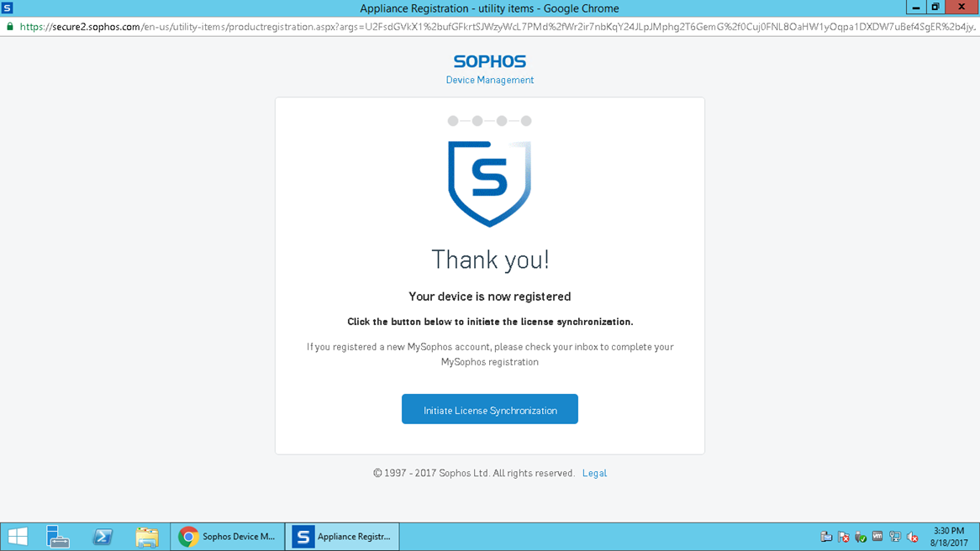Click the SOPHOS logo at the top of the page
The height and width of the screenshot is (551, 980).
point(489,61)
